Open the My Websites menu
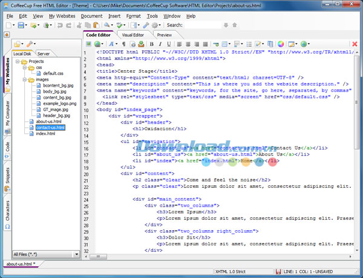This screenshot has height=278, width=363. [x=62, y=16]
